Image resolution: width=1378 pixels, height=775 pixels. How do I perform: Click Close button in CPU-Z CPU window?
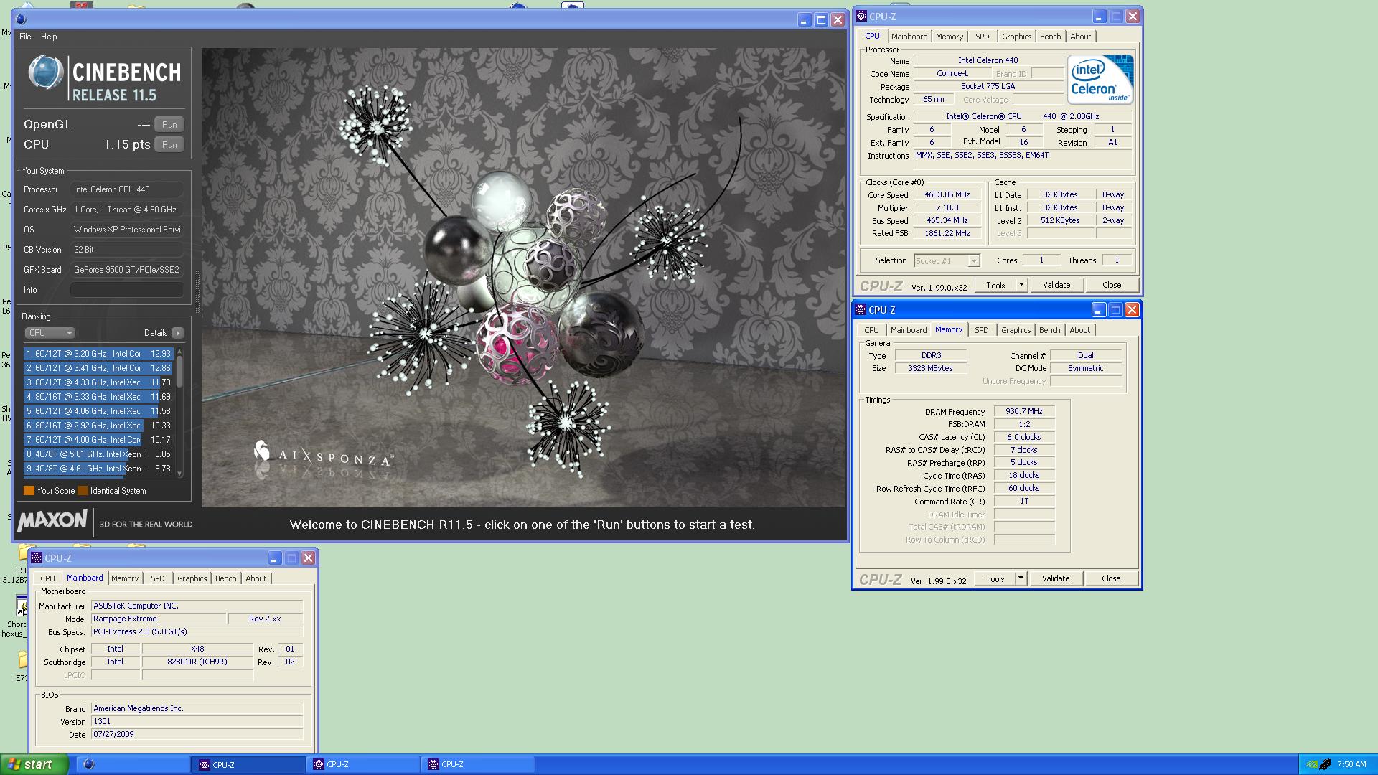(x=1112, y=286)
